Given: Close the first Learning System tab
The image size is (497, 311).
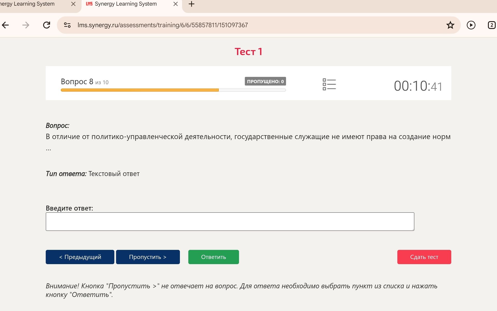Looking at the screenshot, I should tap(73, 4).
